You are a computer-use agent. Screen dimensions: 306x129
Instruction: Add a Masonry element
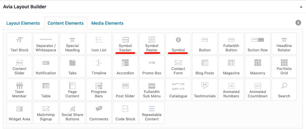click(258, 67)
